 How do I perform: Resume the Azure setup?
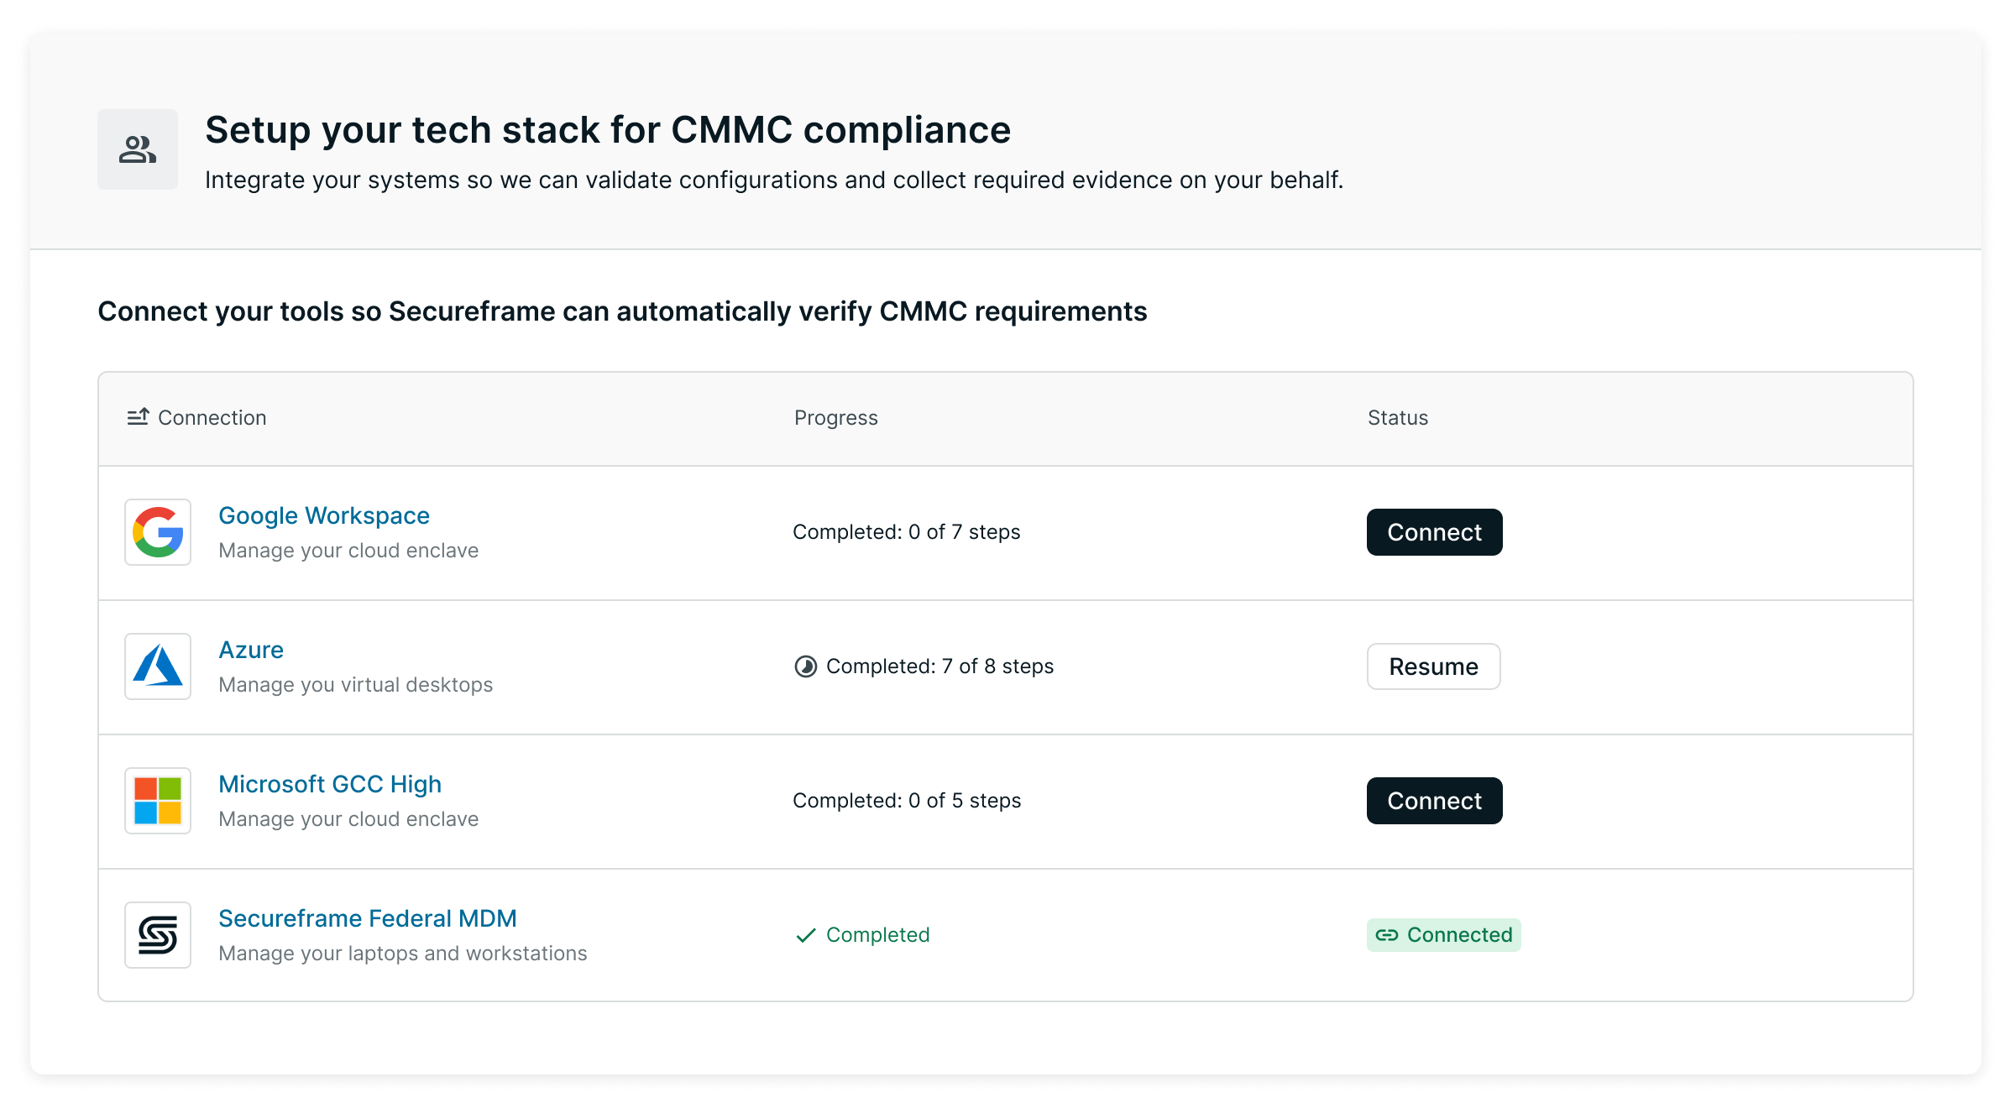1433,666
